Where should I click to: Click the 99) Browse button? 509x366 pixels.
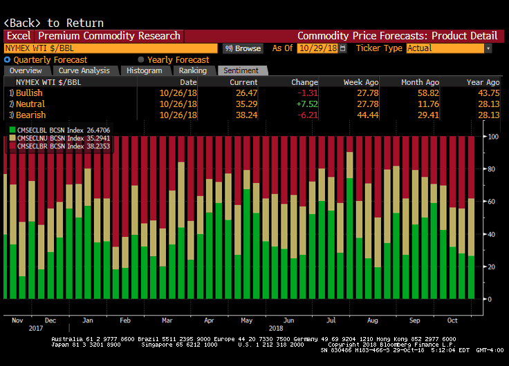click(x=243, y=48)
